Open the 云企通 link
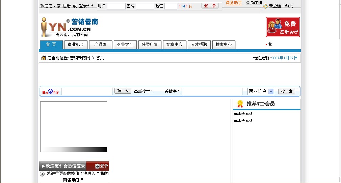The image size is (341, 183). click(275, 6)
